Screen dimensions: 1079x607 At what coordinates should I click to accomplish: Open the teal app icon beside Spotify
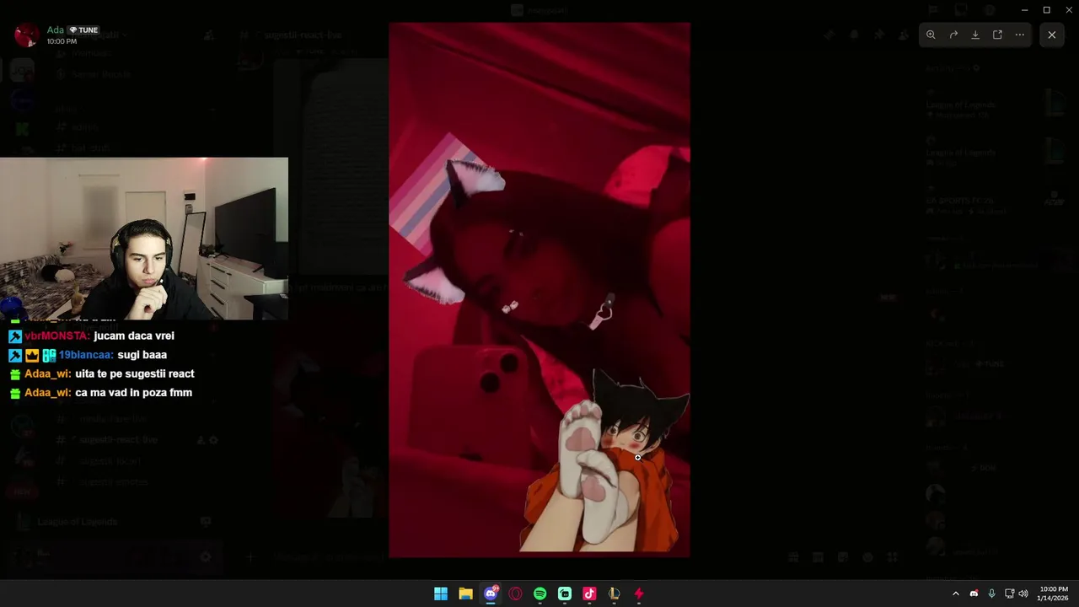tap(565, 594)
